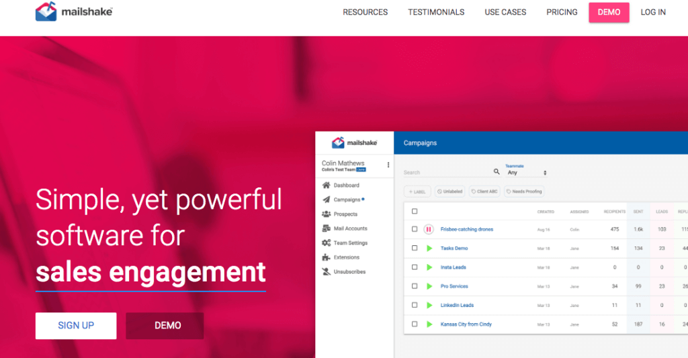The image size is (688, 358).
Task: Check the Tasks Demo row checkbox
Action: [414, 248]
